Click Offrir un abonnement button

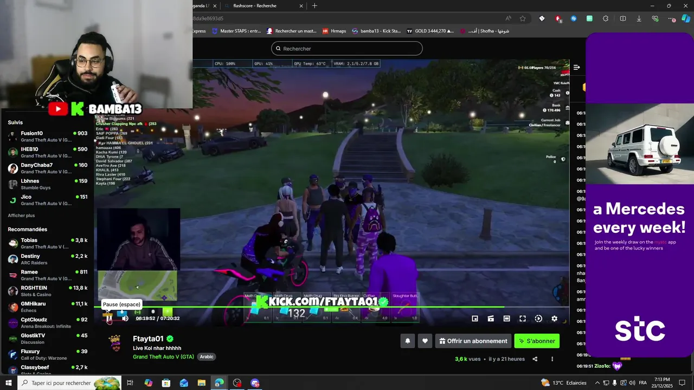[473, 341]
